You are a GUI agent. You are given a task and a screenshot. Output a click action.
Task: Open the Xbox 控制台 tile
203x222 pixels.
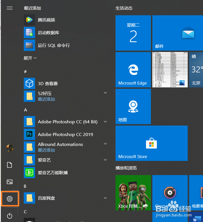click(133, 193)
